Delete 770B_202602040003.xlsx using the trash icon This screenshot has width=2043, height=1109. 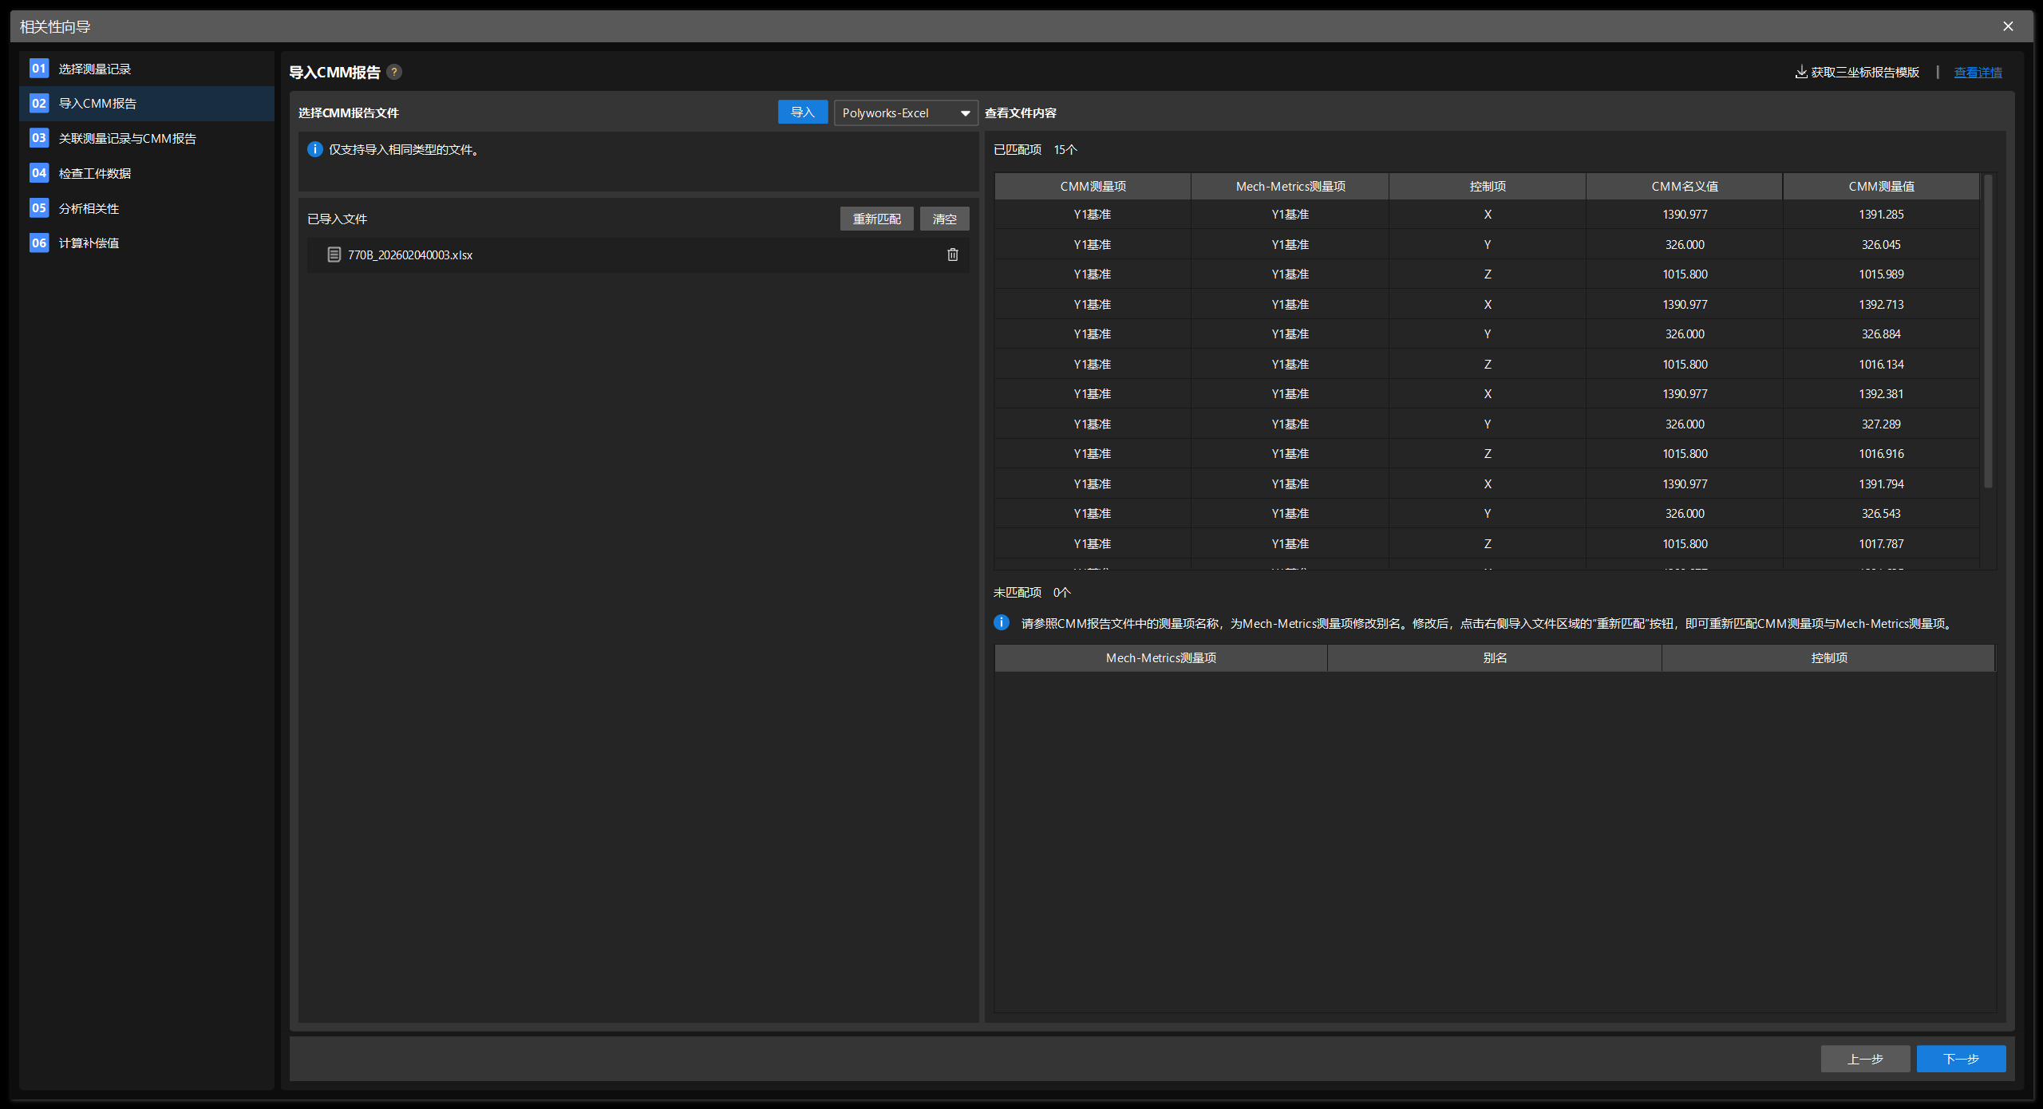tap(951, 255)
